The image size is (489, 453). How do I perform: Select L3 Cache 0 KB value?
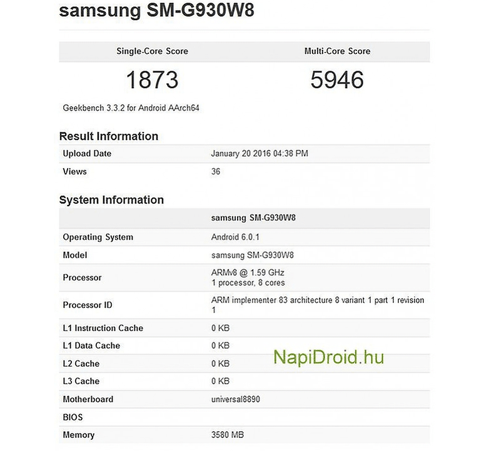click(x=220, y=381)
